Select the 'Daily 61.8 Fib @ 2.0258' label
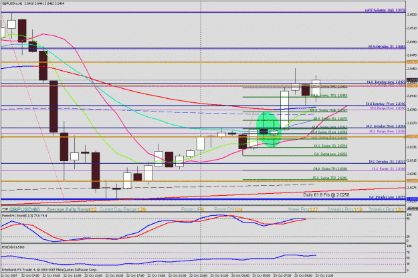Image resolution: width=418 pixels, height=278 pixels. [326, 195]
